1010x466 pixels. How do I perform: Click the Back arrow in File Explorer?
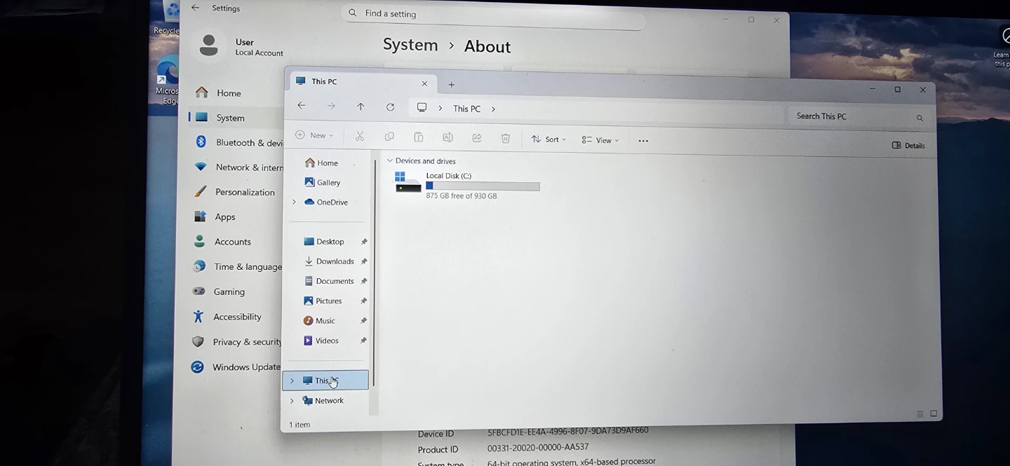pyautogui.click(x=302, y=106)
